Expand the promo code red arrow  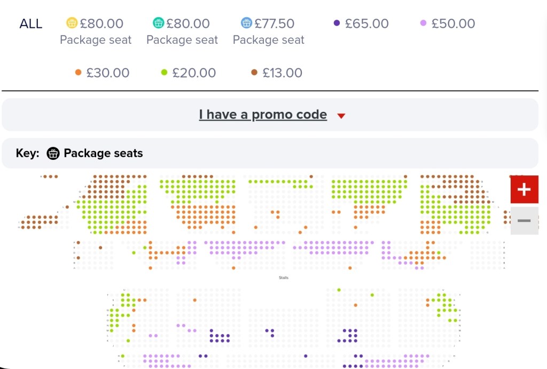tap(341, 116)
